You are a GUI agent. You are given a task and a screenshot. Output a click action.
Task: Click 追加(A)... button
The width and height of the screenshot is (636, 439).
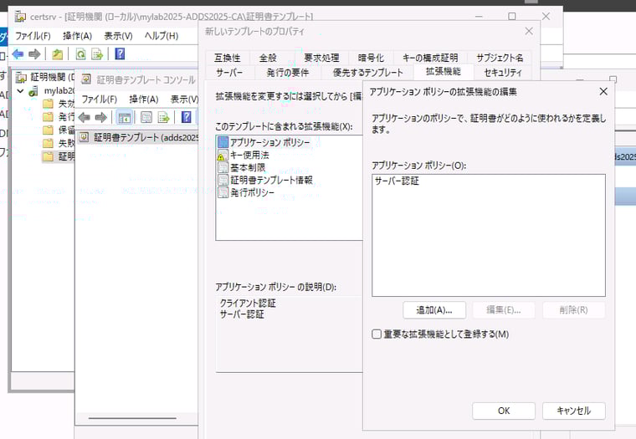click(434, 310)
